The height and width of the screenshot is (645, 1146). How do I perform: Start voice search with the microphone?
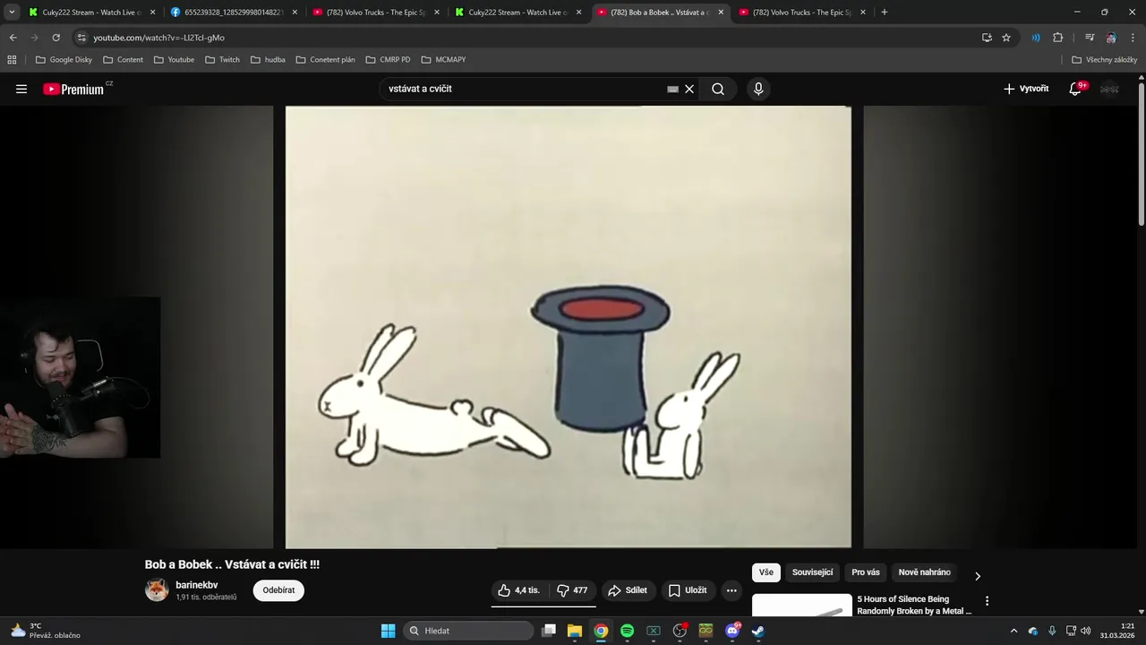pos(758,89)
